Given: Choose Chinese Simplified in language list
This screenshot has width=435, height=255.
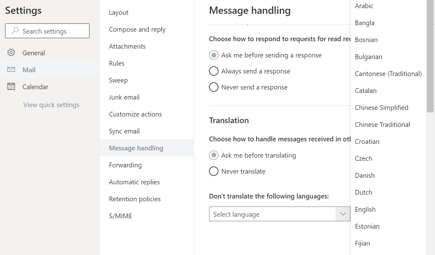Looking at the screenshot, I should click(x=381, y=108).
